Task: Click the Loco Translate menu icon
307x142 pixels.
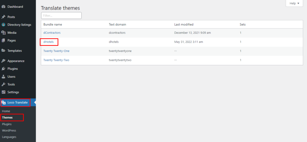Action: point(4,103)
